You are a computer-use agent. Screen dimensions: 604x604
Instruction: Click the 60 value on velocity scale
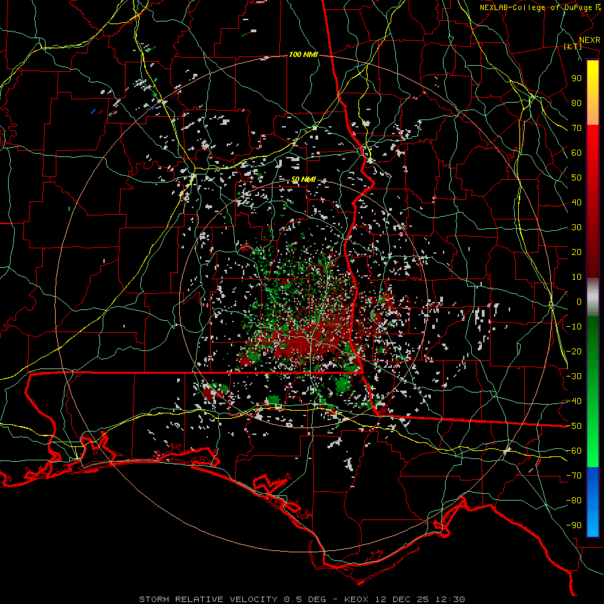point(576,152)
